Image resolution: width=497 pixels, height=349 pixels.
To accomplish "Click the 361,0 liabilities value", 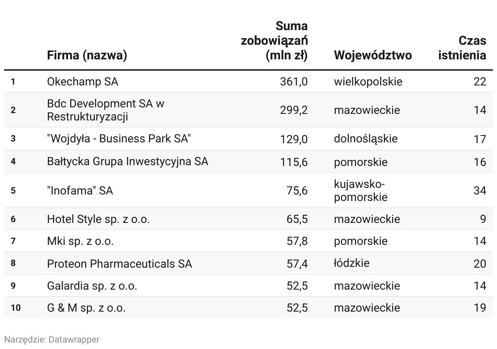I will 294,82.
